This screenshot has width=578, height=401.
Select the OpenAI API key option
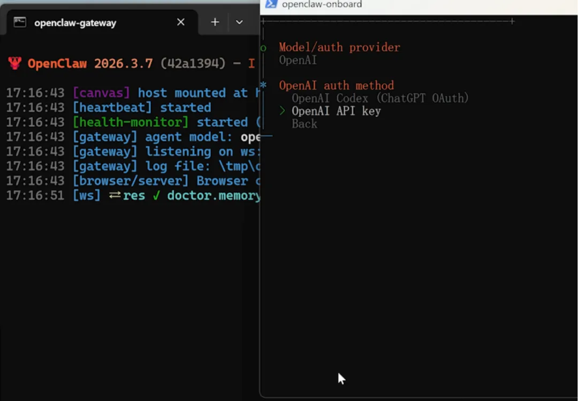coord(336,111)
